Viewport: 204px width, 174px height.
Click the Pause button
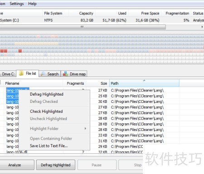[97, 165]
